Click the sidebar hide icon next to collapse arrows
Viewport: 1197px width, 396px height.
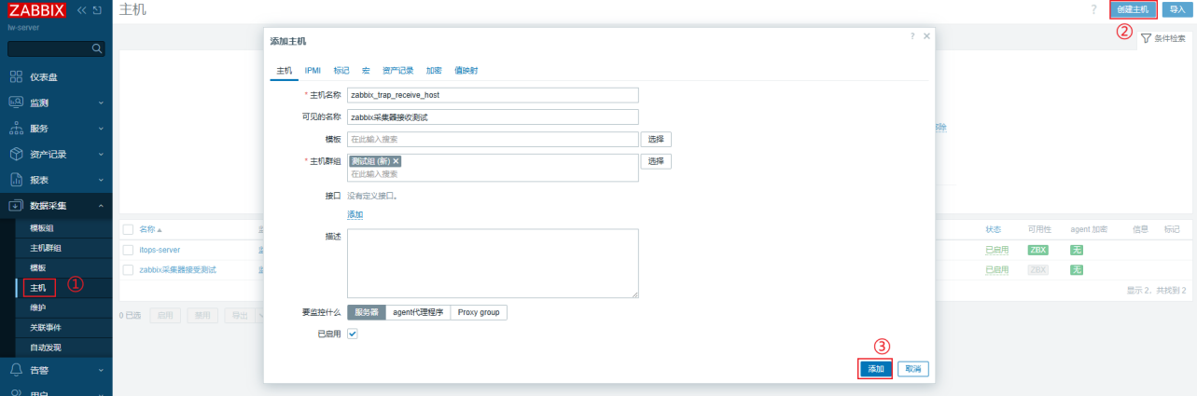point(97,10)
